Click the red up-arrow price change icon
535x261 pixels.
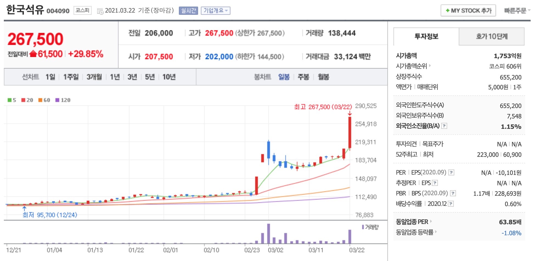coord(33,54)
